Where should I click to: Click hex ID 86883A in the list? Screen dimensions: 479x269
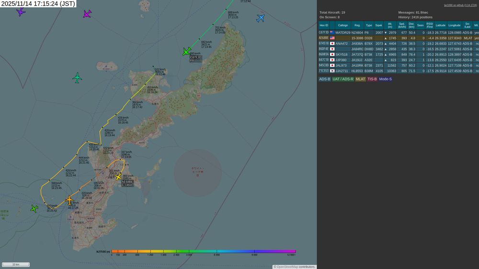pyautogui.click(x=323, y=54)
